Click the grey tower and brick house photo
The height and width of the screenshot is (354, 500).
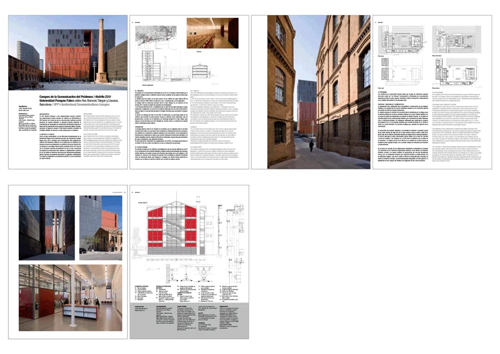pyautogui.click(x=101, y=228)
